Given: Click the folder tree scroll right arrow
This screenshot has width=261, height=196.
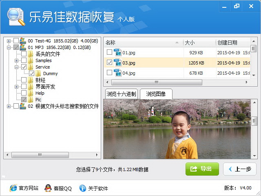Looking at the screenshot, I should coord(97,155).
